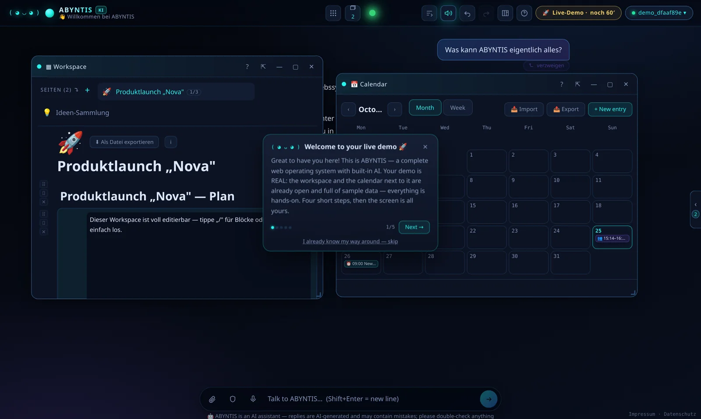Viewport: 701px width, 419px height.
Task: Open the 15:14 event on day 25
Action: 612,238
